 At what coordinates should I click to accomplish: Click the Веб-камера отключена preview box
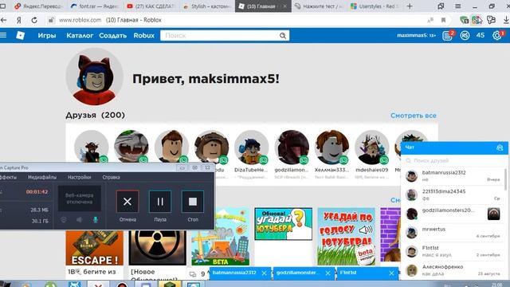(x=80, y=199)
